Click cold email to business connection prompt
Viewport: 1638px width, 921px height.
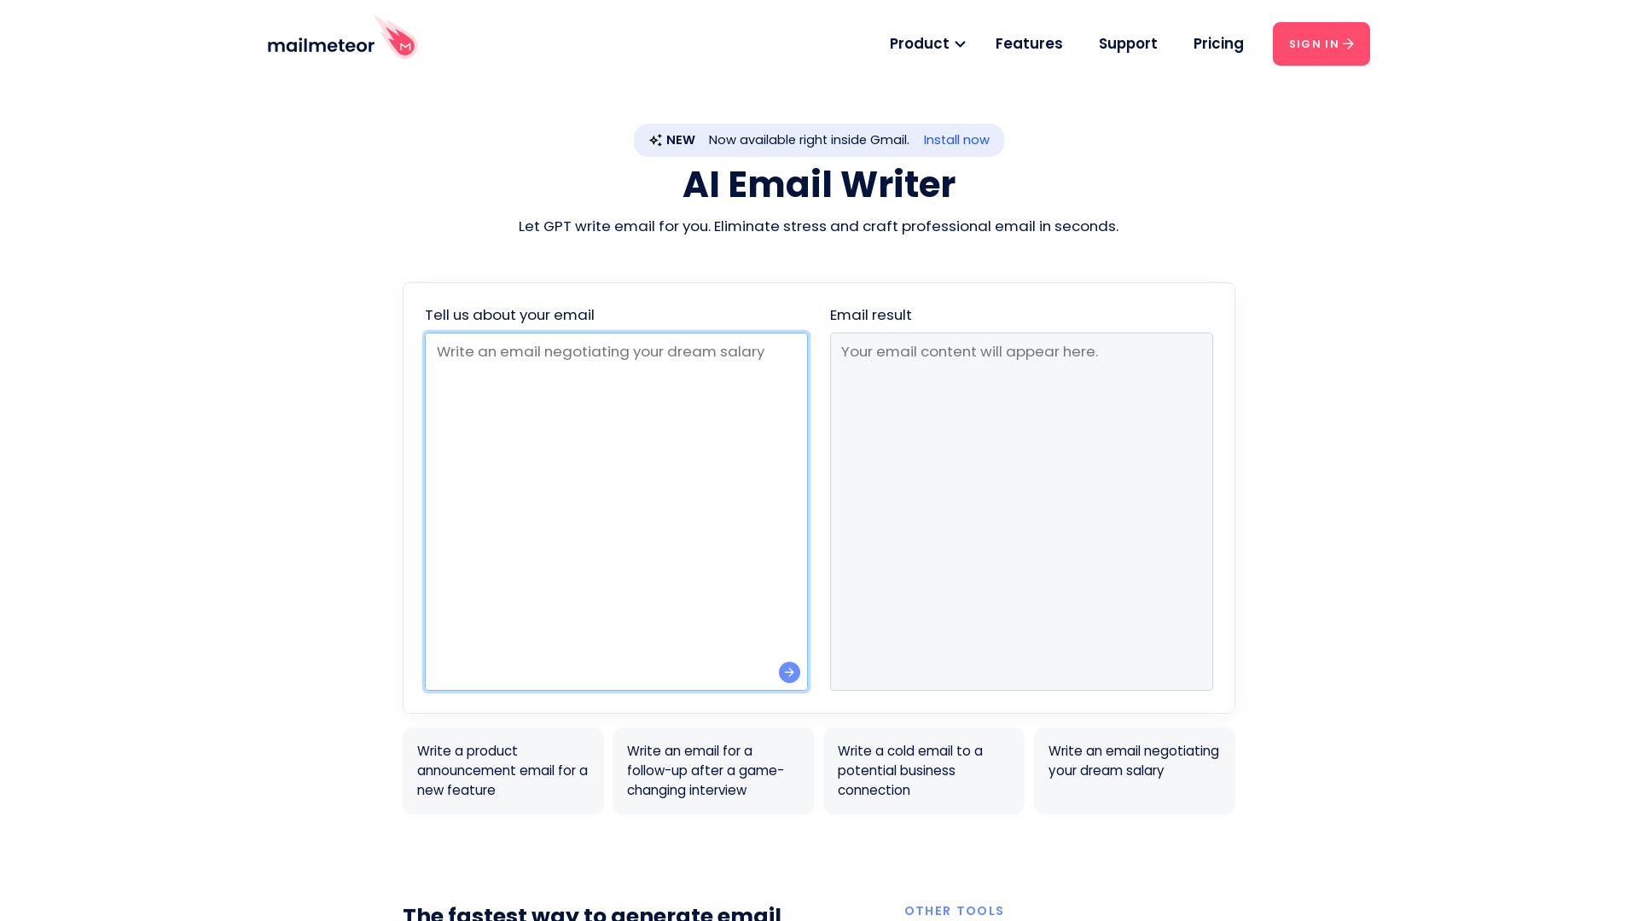pos(924,770)
